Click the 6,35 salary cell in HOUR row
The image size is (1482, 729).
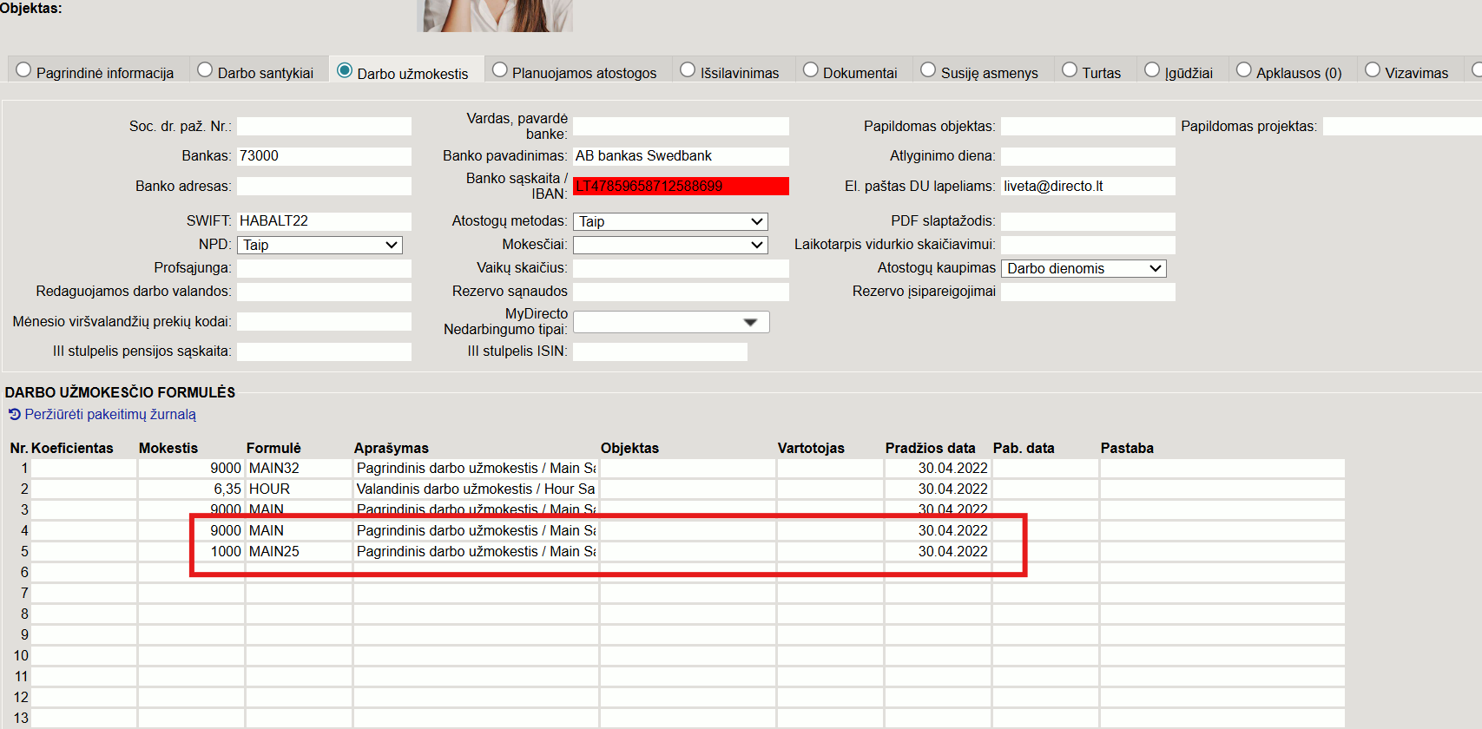coord(191,489)
